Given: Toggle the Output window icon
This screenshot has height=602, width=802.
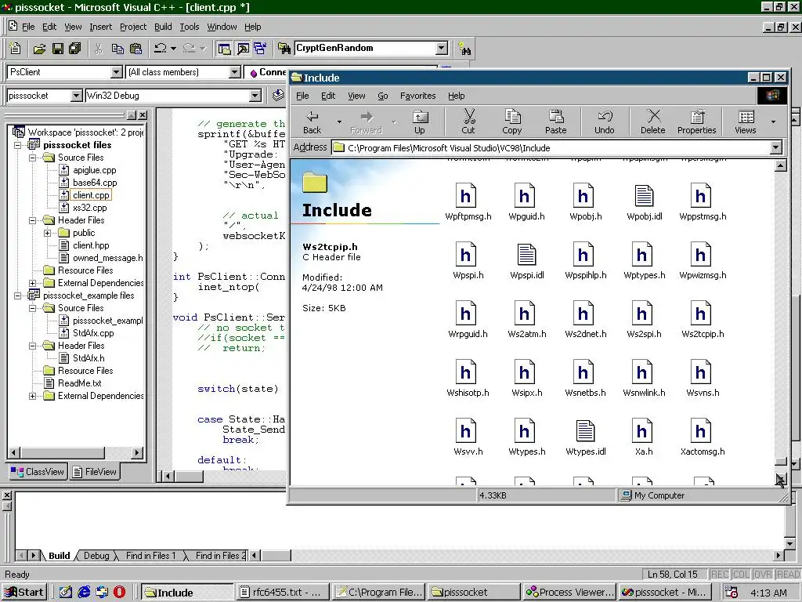Looking at the screenshot, I should [243, 49].
